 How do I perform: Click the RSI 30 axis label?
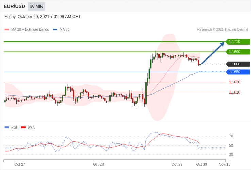tap(231, 154)
